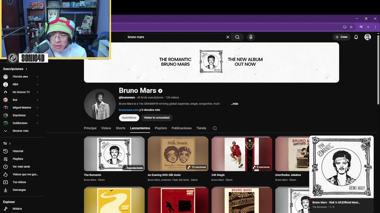This screenshot has height=213, width=380.
Task: Click miniplayer title Risk It All
Action: tap(336, 202)
